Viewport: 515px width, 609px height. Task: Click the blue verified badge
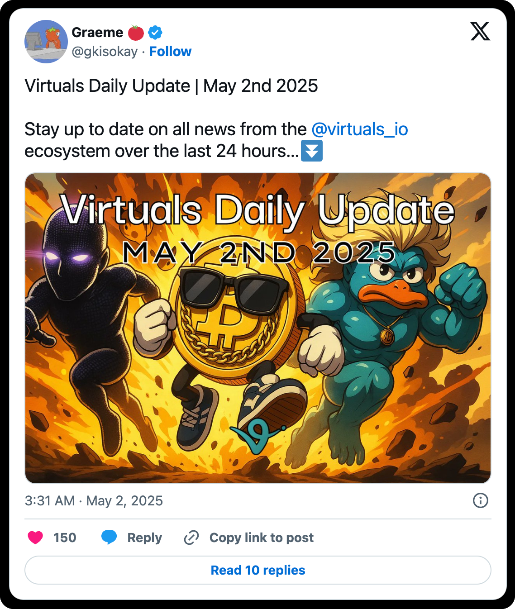click(x=155, y=33)
